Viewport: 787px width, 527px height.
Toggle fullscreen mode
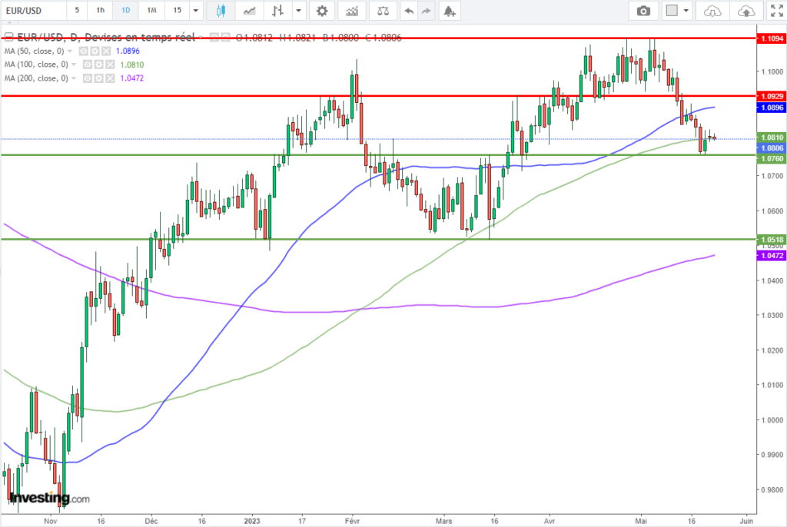tap(776, 11)
